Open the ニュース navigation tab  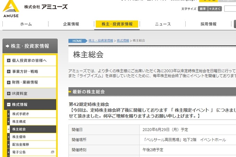163,24
